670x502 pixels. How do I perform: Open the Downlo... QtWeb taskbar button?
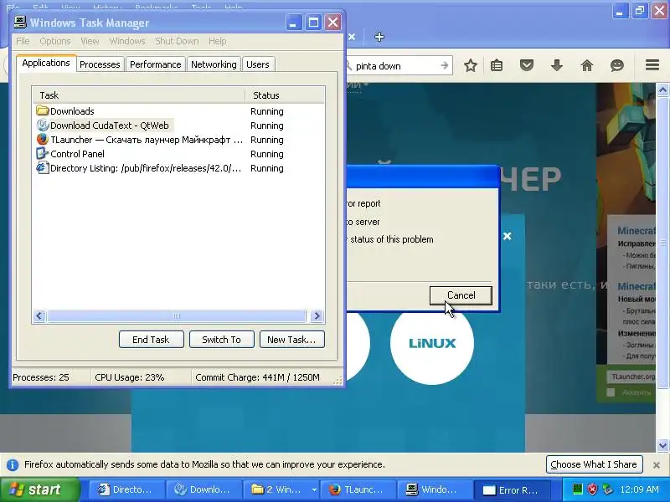204,489
